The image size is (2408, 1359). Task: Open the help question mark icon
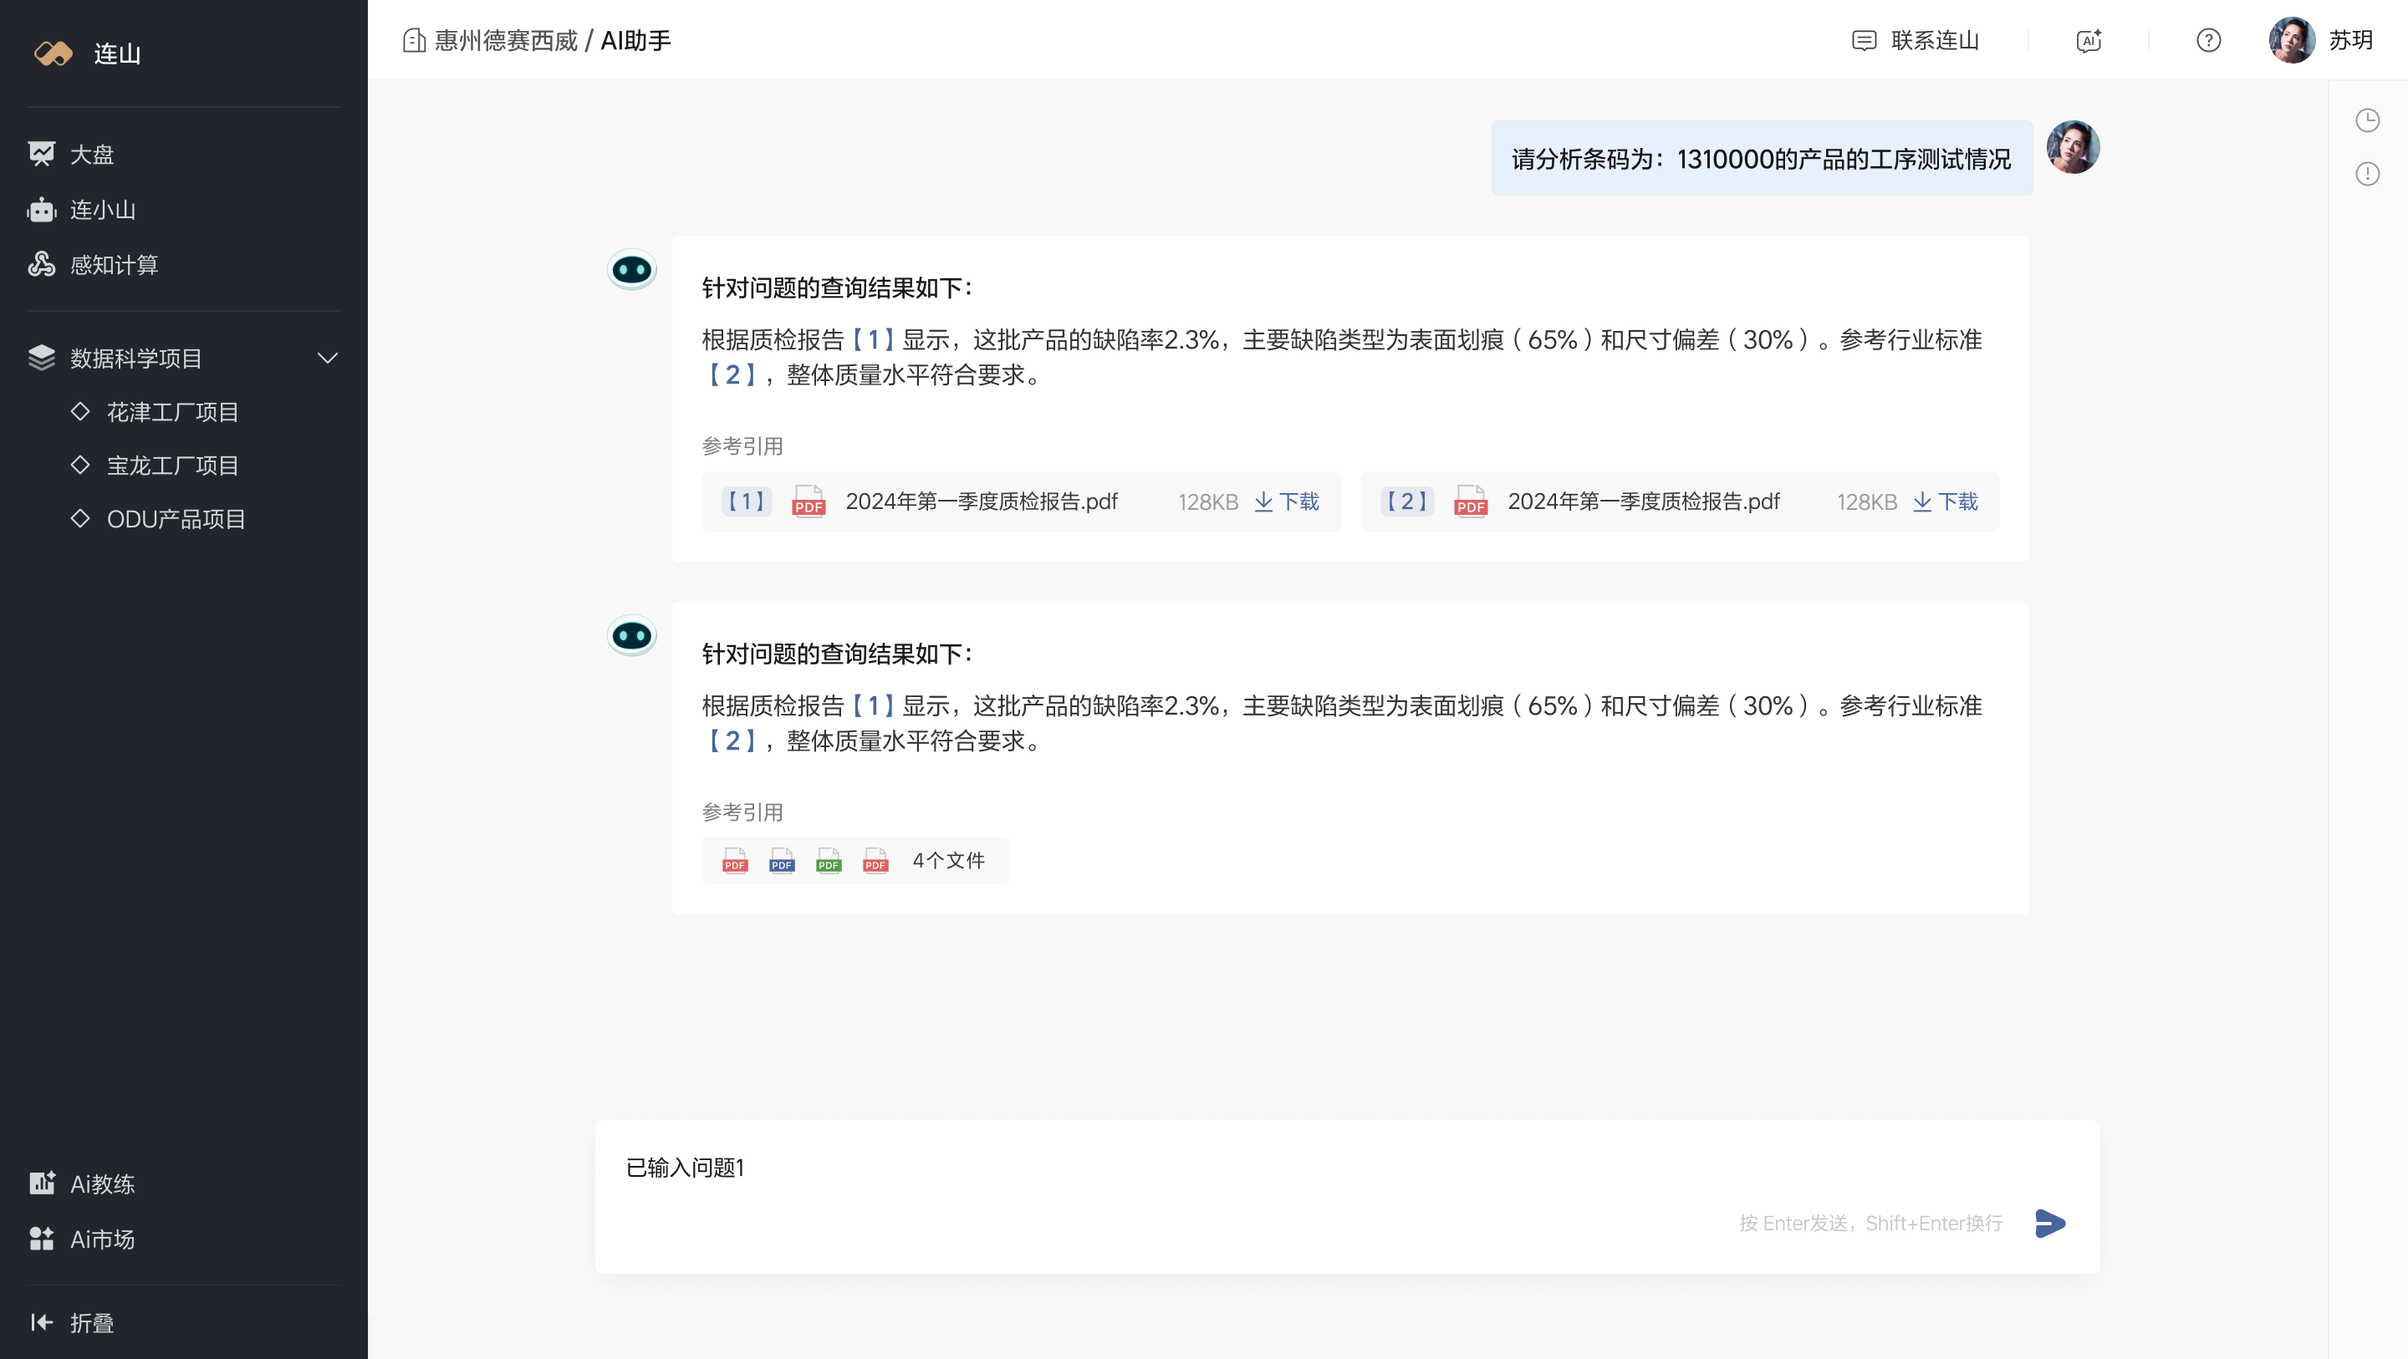pos(2209,40)
